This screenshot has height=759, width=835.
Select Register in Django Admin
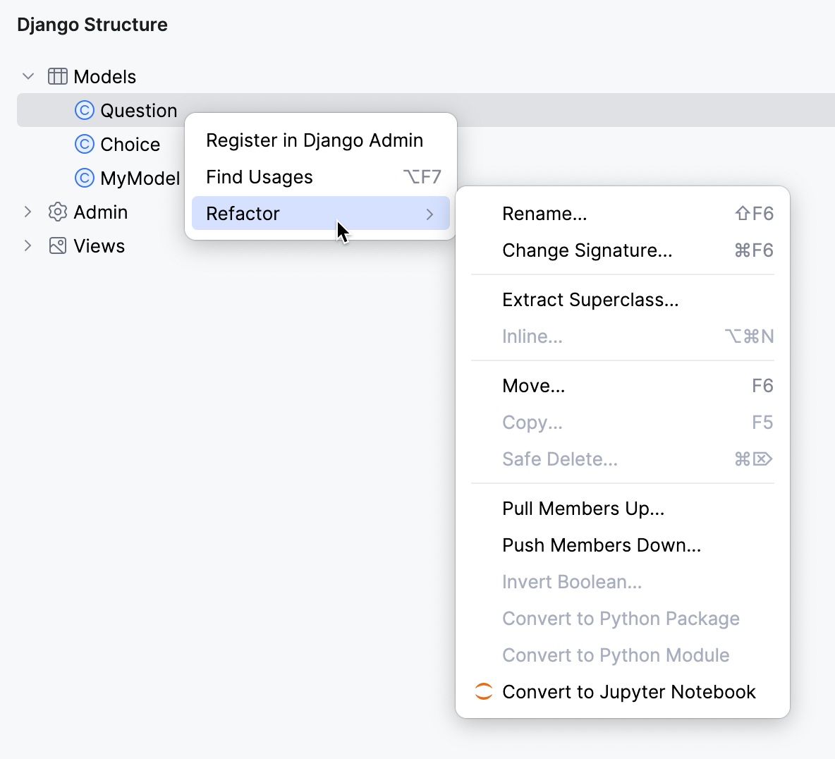click(314, 140)
